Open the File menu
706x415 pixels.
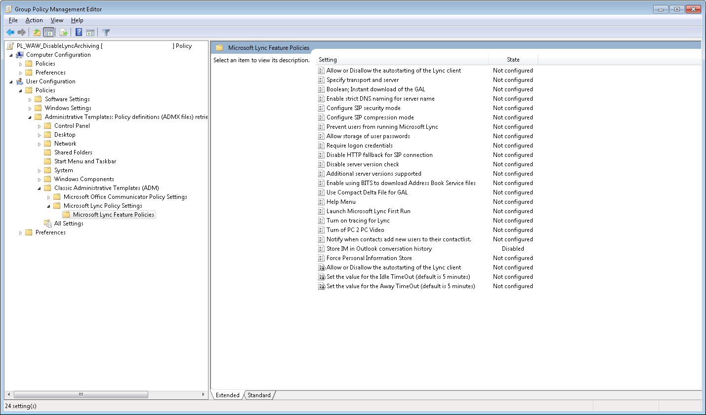click(13, 20)
